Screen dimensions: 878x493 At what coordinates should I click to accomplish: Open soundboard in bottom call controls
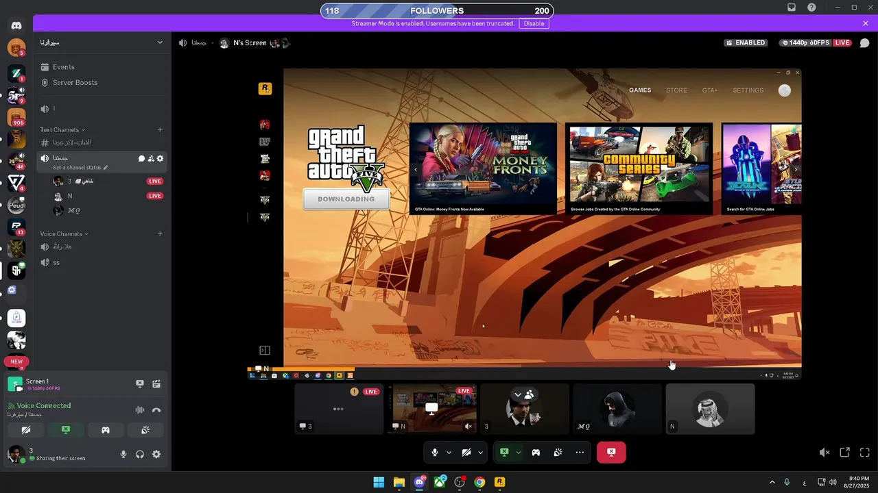pyautogui.click(x=558, y=452)
